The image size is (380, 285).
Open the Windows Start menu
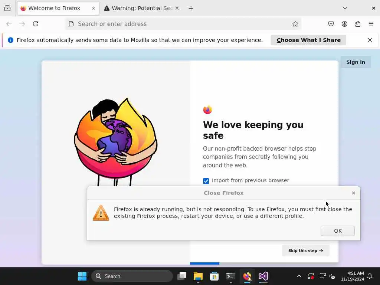pyautogui.click(x=82, y=276)
